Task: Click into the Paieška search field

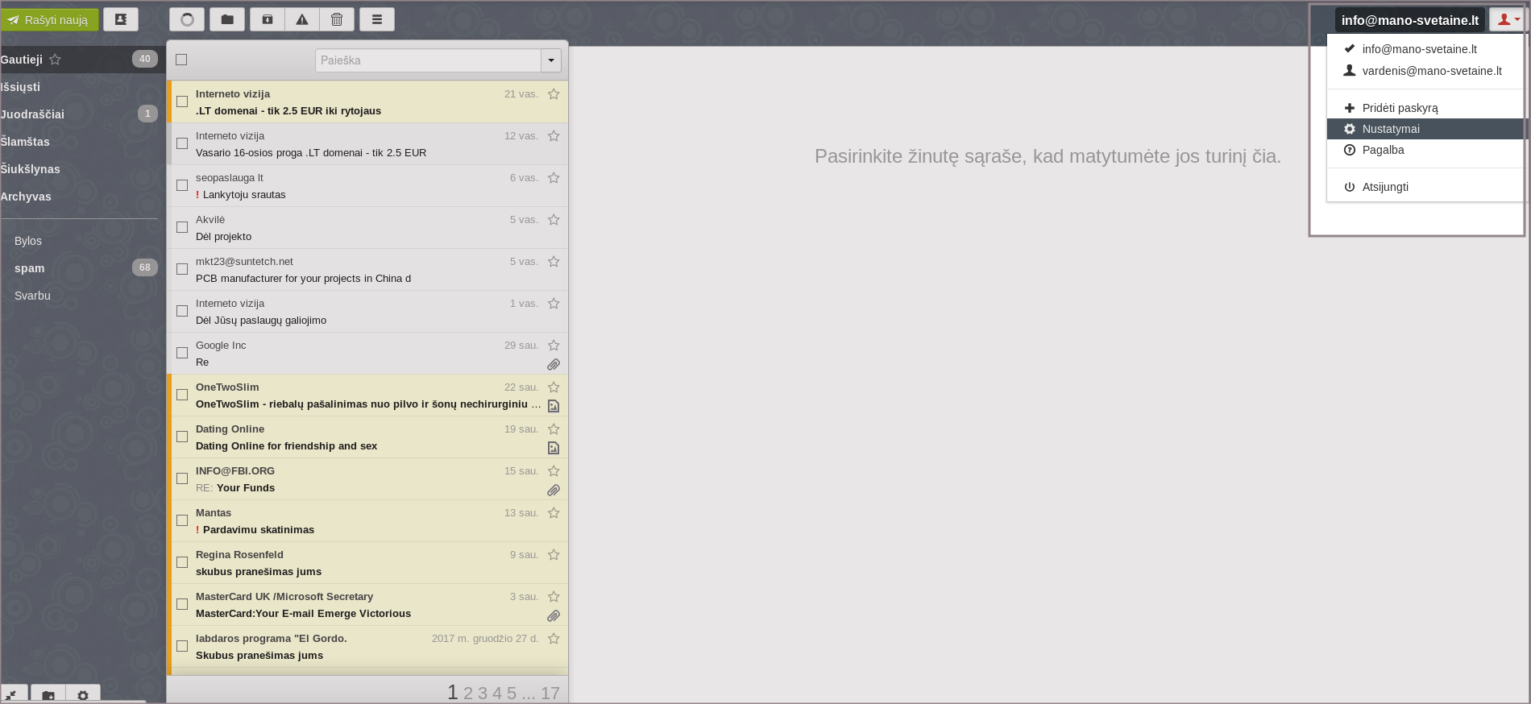Action: pyautogui.click(x=427, y=60)
